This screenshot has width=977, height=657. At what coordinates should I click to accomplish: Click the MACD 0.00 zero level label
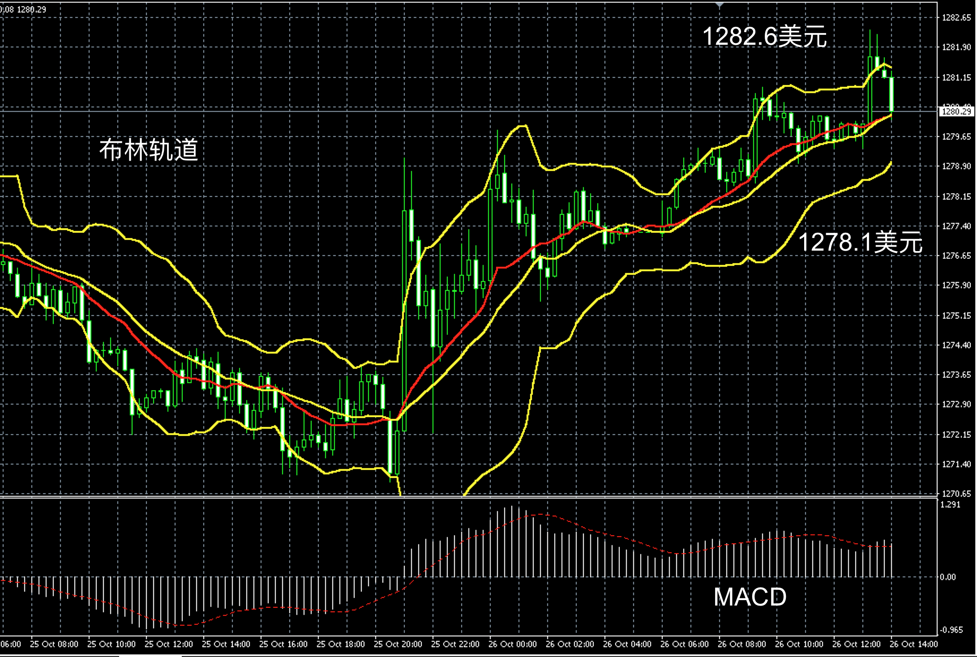(947, 577)
